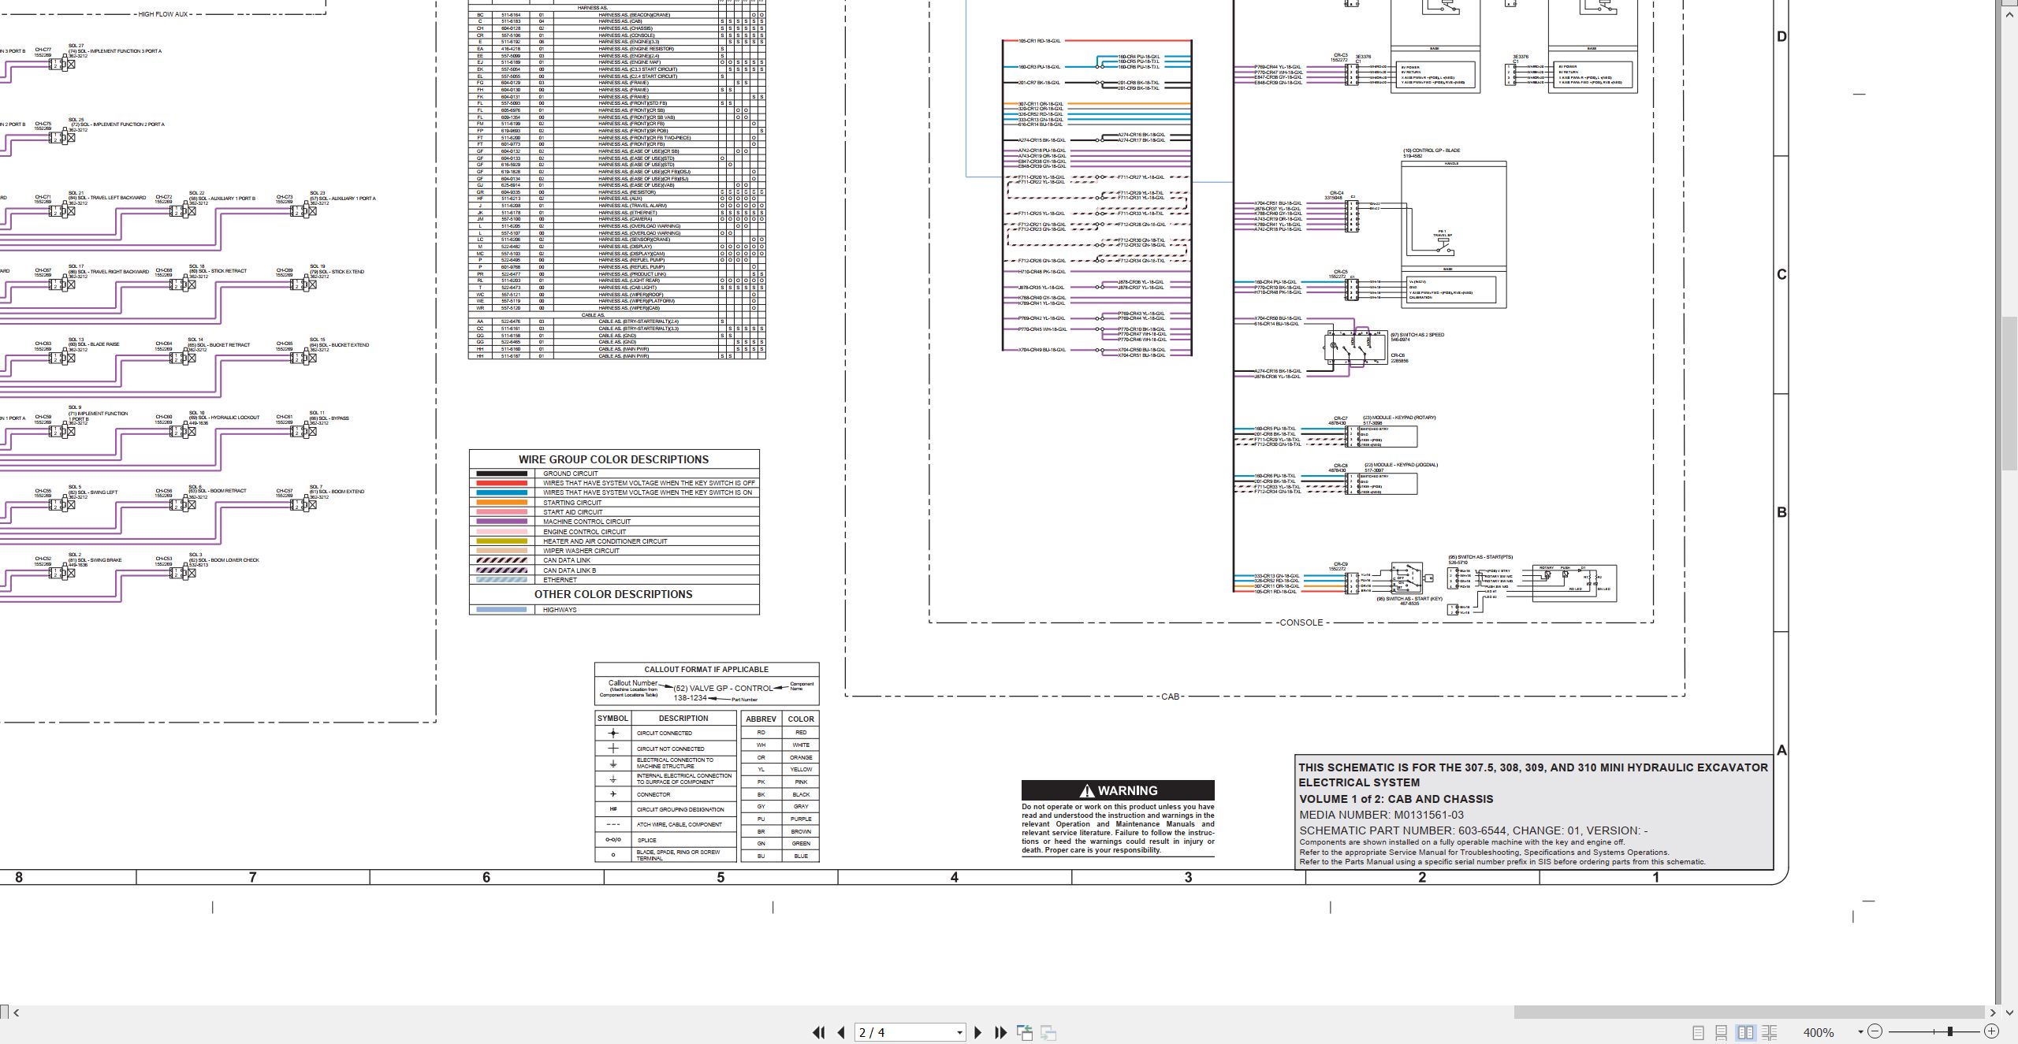Click the CAB boundary label
This screenshot has height=1044, width=2018.
[x=1171, y=697]
